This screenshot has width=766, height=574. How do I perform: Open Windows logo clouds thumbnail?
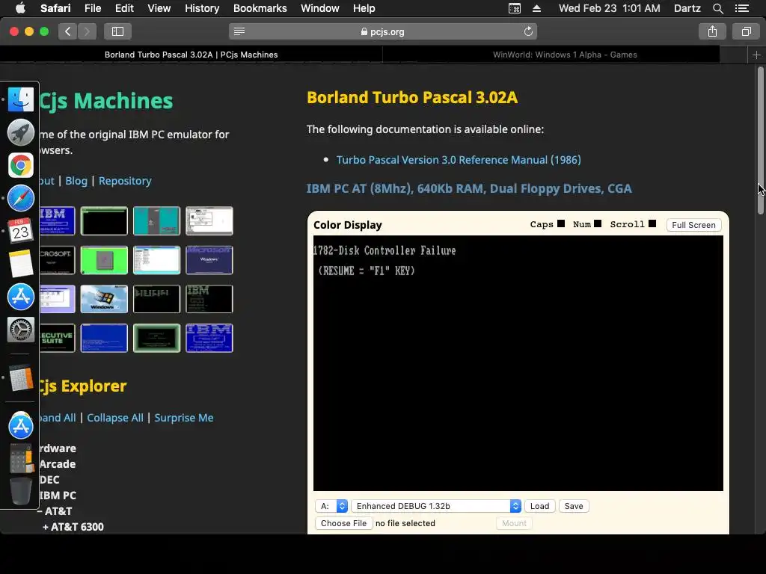coord(104,299)
